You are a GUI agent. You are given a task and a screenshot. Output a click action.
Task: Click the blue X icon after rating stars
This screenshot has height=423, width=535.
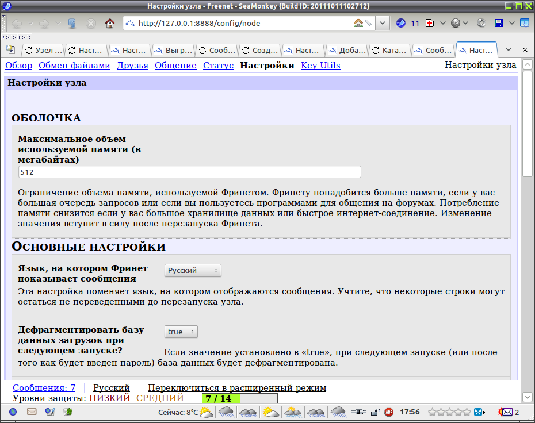tap(479, 413)
